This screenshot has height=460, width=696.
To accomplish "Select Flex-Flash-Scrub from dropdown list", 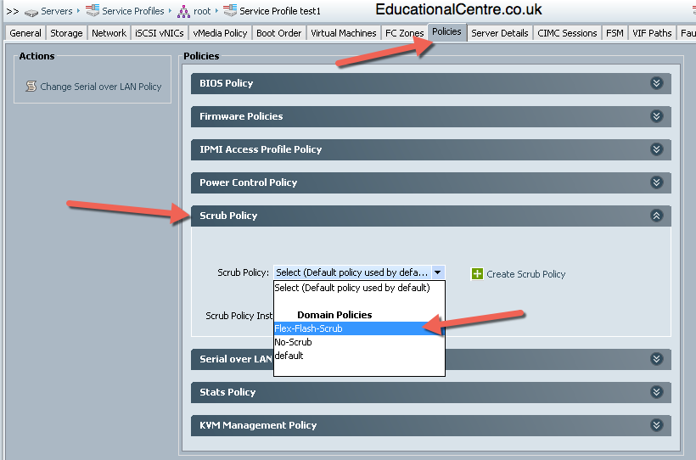I will [x=359, y=328].
